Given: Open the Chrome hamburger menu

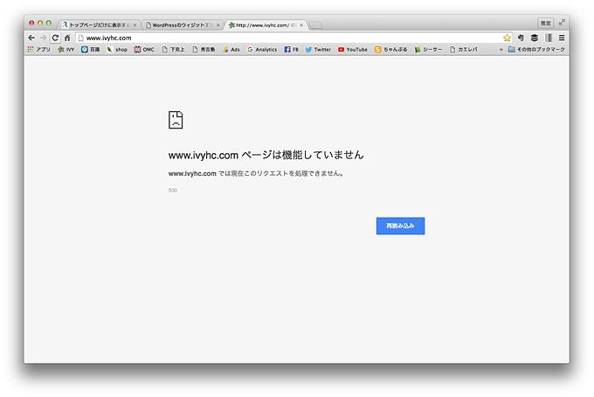Looking at the screenshot, I should (x=562, y=38).
